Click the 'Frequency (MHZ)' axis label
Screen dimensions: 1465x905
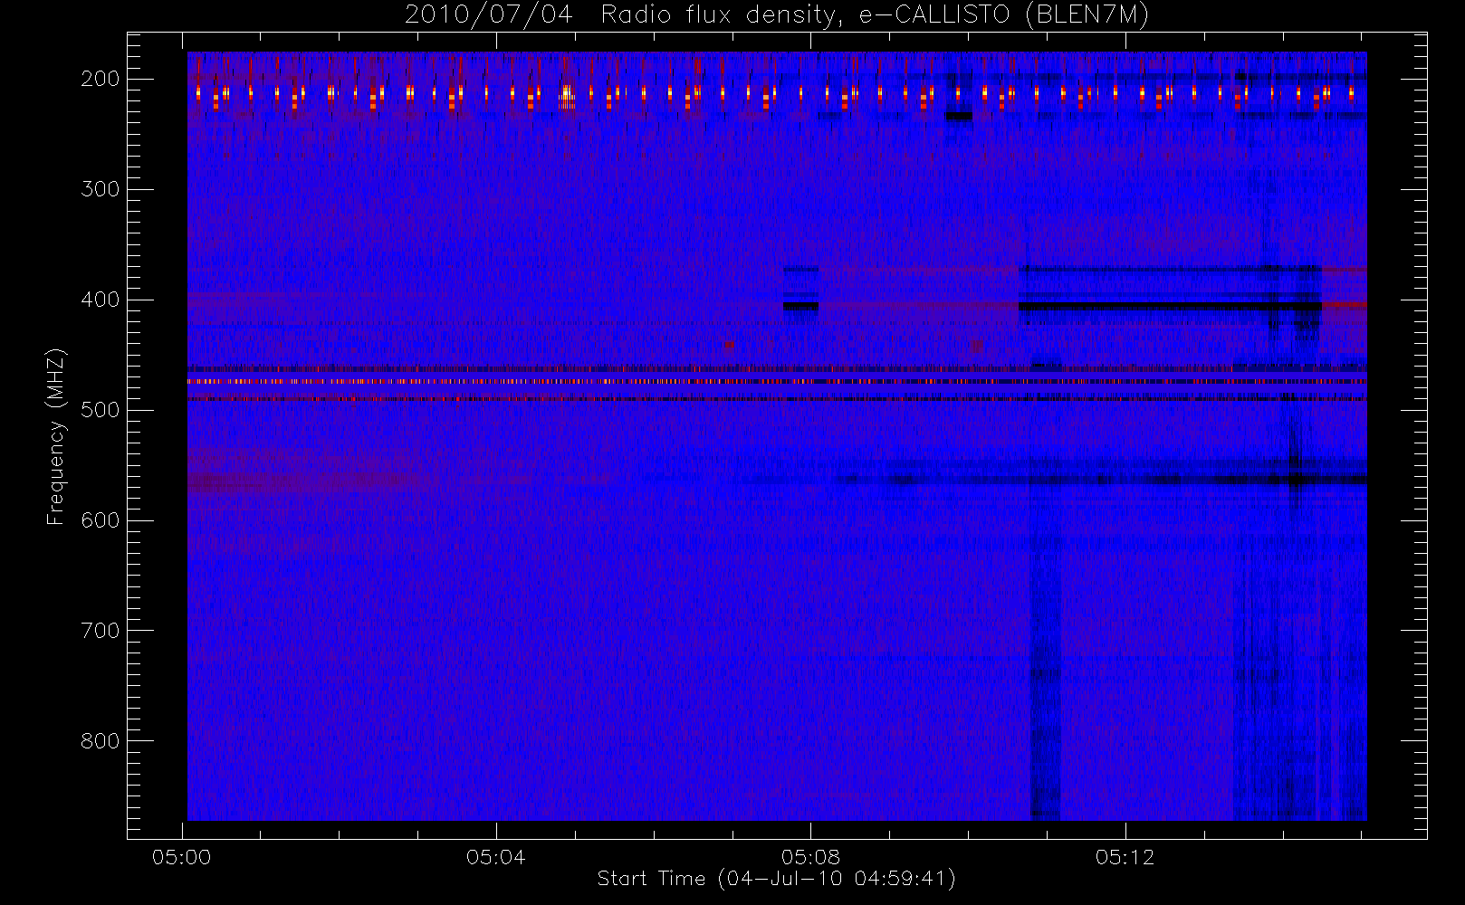click(56, 436)
